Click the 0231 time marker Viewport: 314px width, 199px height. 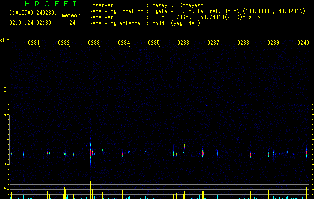pos(34,42)
